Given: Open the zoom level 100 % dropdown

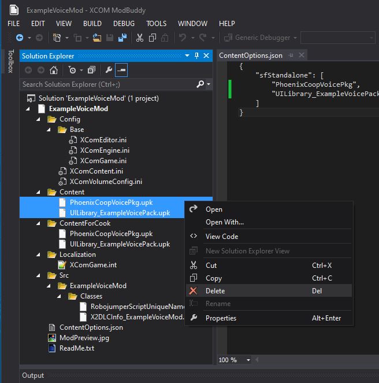Looking at the screenshot, I should click(x=248, y=360).
